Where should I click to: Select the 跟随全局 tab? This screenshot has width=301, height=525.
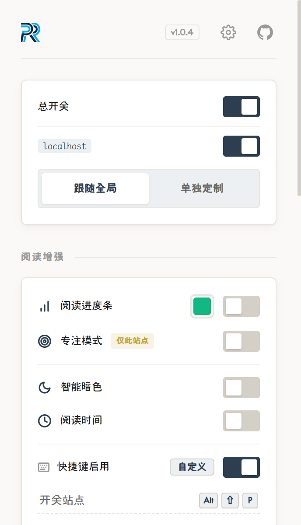pyautogui.click(x=95, y=189)
